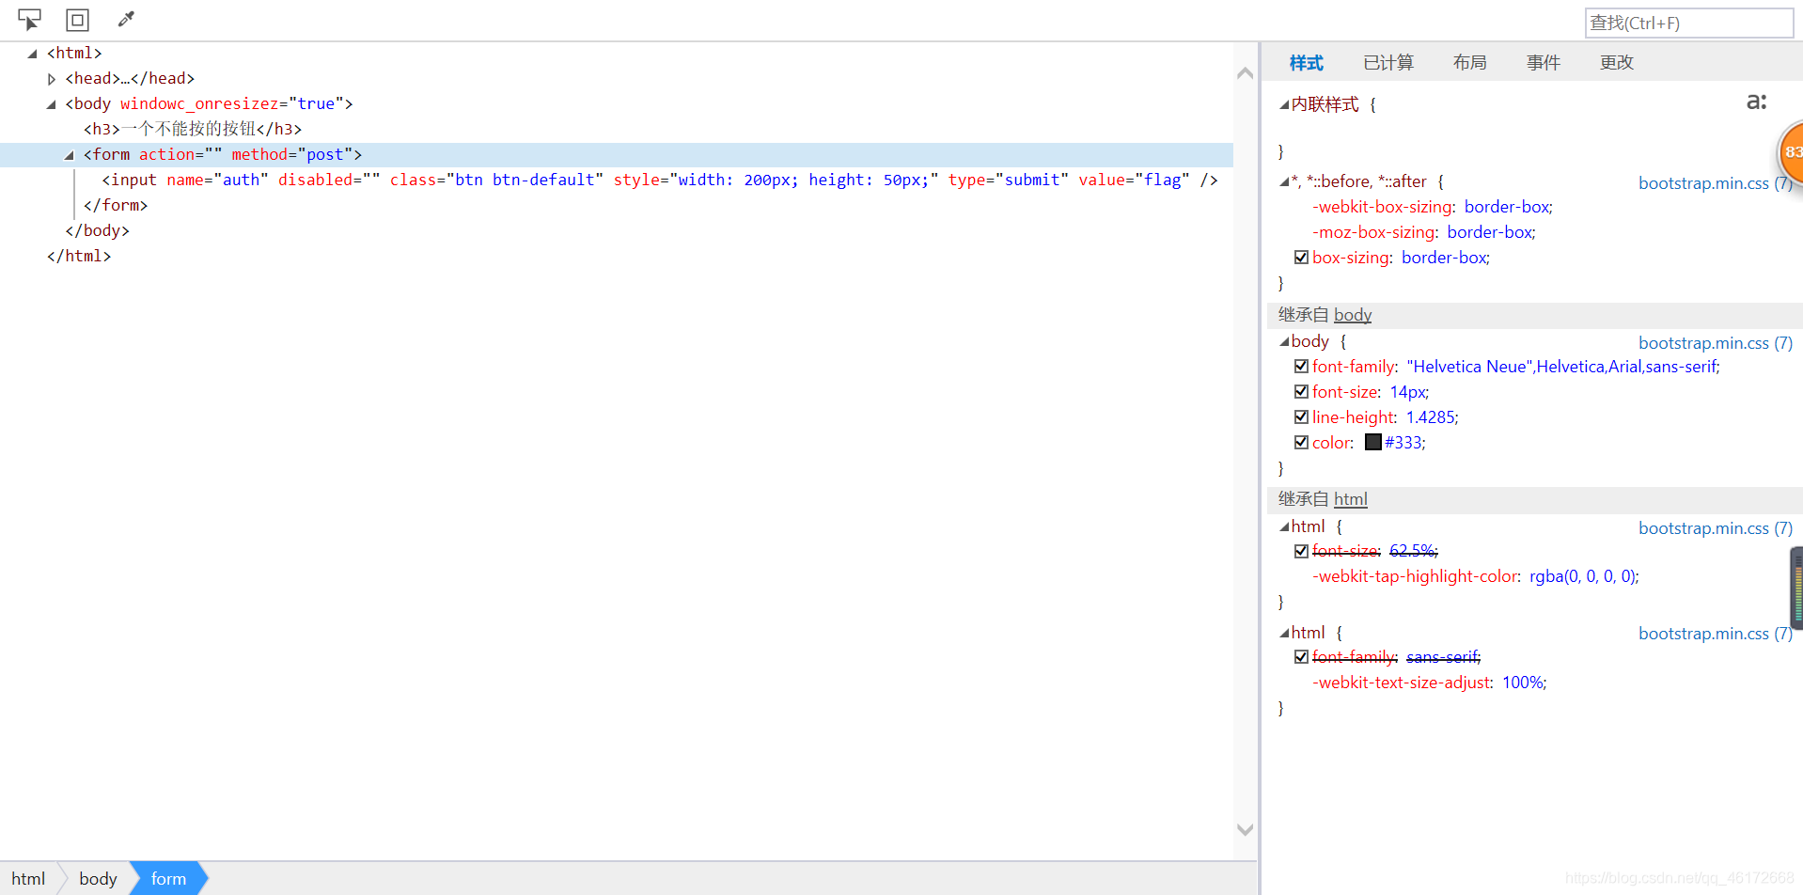Image resolution: width=1803 pixels, height=895 pixels.
Task: Click the method="post" attribute on form
Action: (292, 155)
